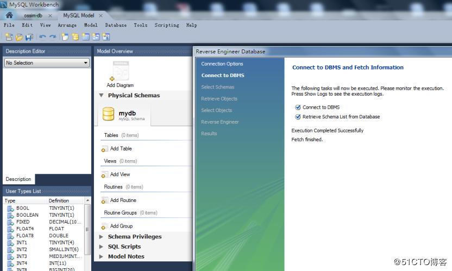Select the FIXED user type icon
The width and height of the screenshot is (452, 271).
point(10,222)
